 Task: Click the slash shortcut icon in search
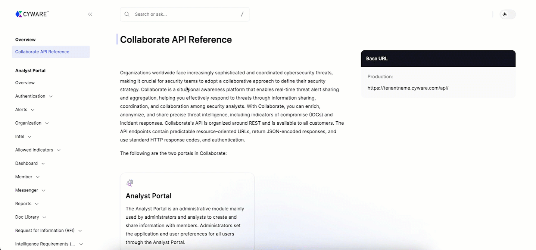click(x=242, y=14)
